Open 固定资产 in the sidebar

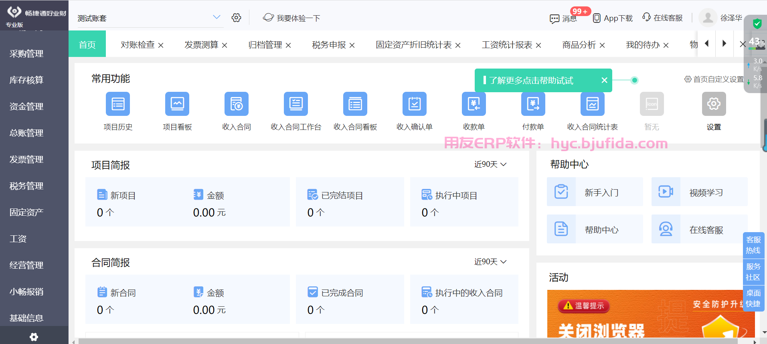coord(26,212)
